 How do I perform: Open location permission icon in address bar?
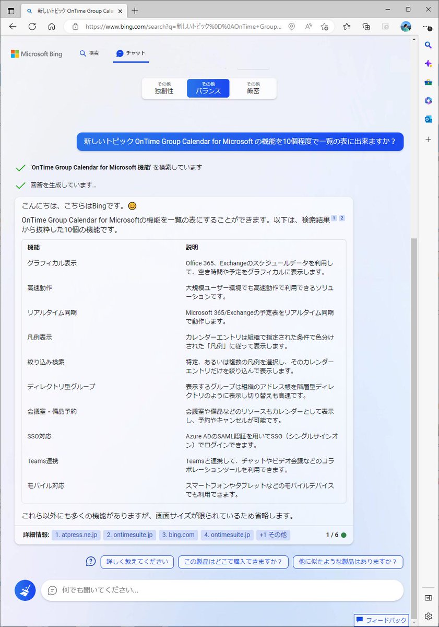pyautogui.click(x=292, y=27)
